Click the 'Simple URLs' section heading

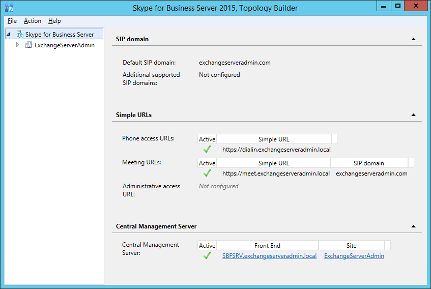[x=134, y=115]
